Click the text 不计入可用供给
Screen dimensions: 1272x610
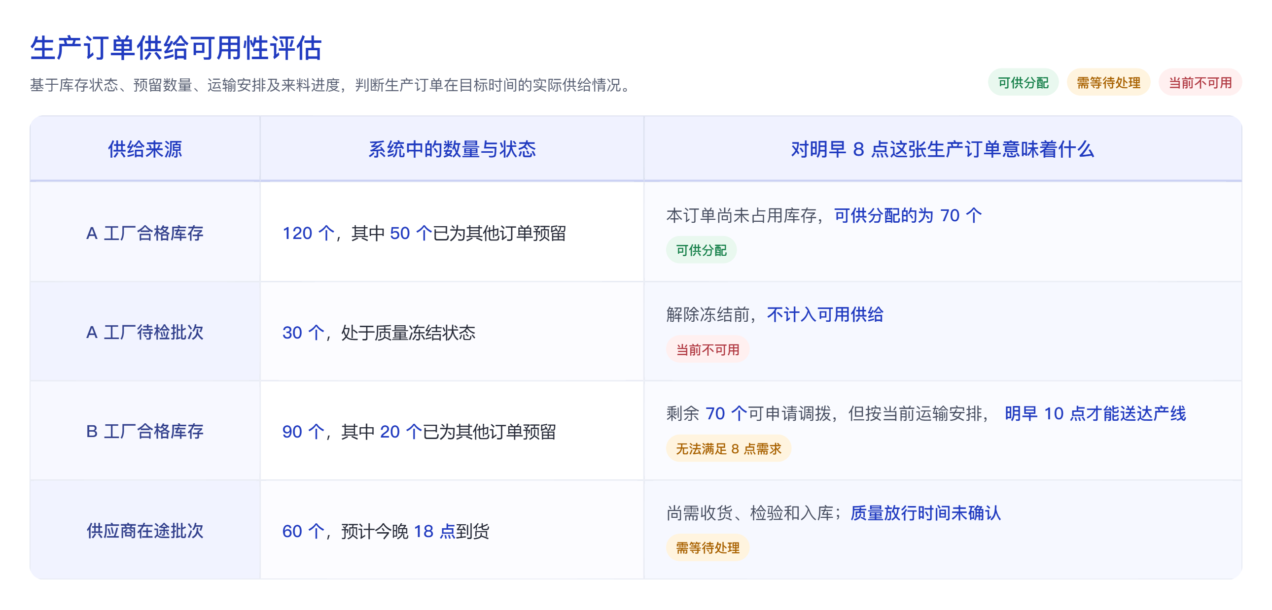point(825,314)
